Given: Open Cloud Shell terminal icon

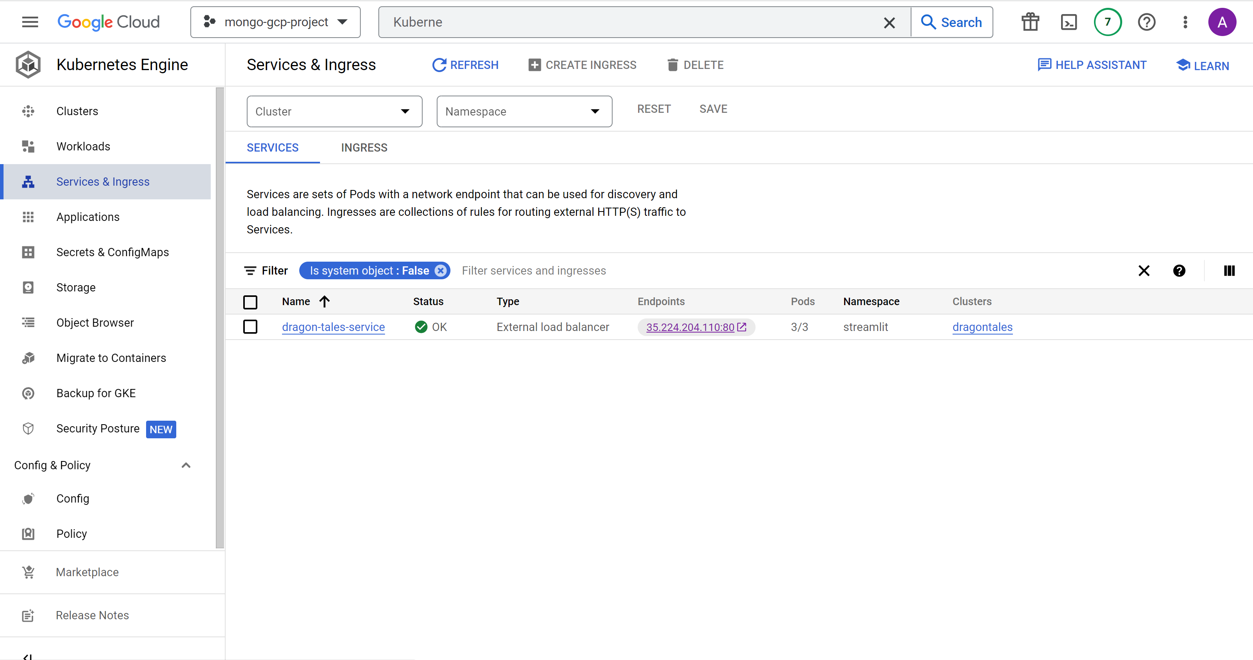Looking at the screenshot, I should pyautogui.click(x=1068, y=22).
